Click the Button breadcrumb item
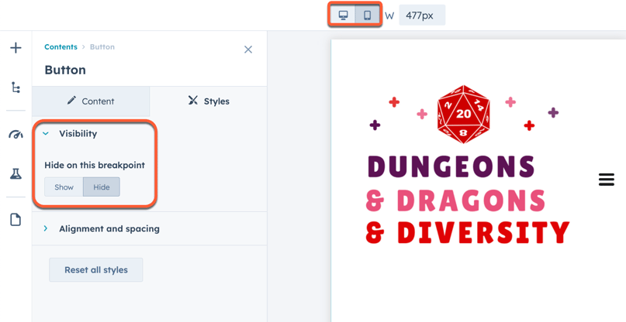Viewport: 626px width, 322px height. [x=102, y=46]
